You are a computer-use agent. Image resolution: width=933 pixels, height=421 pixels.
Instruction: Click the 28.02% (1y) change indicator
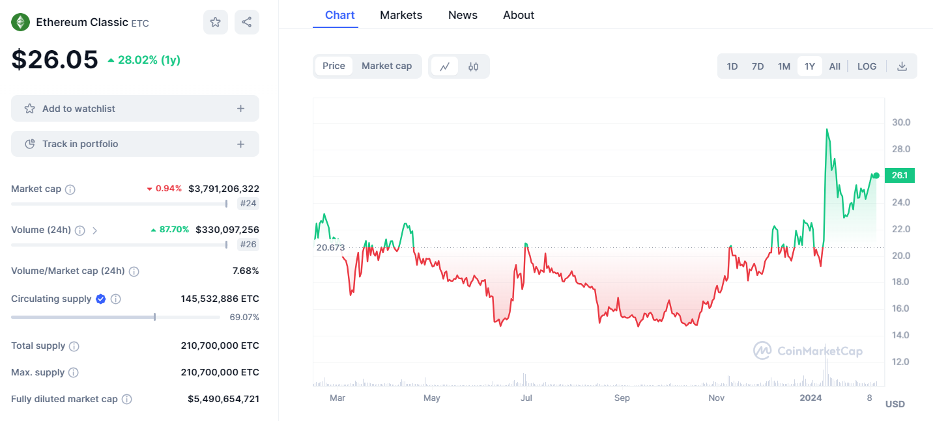144,60
